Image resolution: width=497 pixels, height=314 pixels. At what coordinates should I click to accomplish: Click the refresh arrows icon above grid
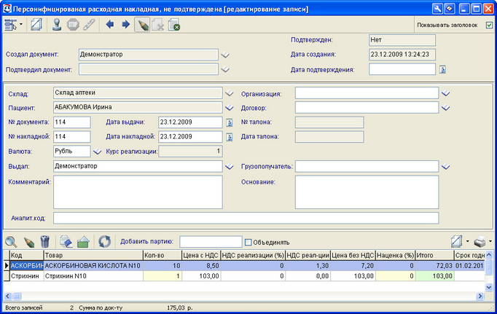coord(104,242)
